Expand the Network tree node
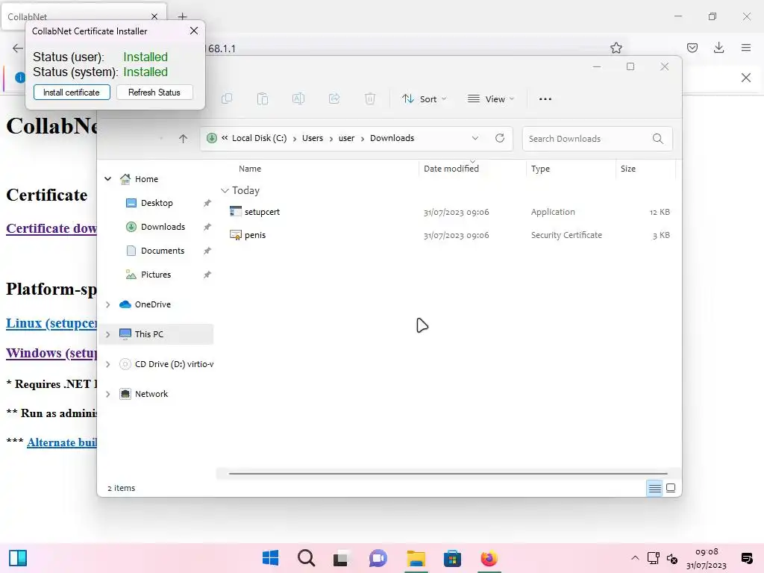This screenshot has height=573, width=764. [x=107, y=394]
